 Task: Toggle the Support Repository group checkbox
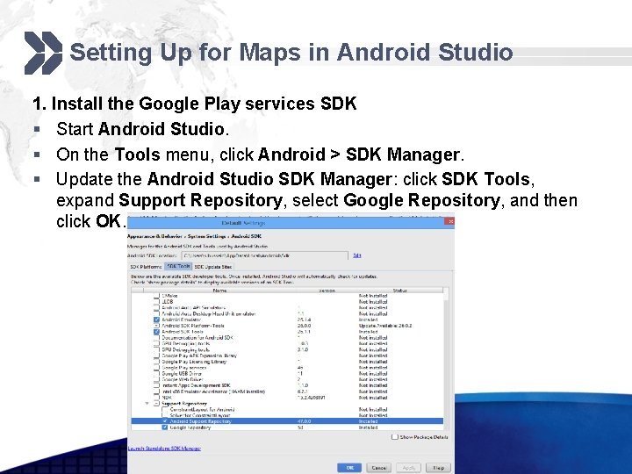click(x=156, y=404)
